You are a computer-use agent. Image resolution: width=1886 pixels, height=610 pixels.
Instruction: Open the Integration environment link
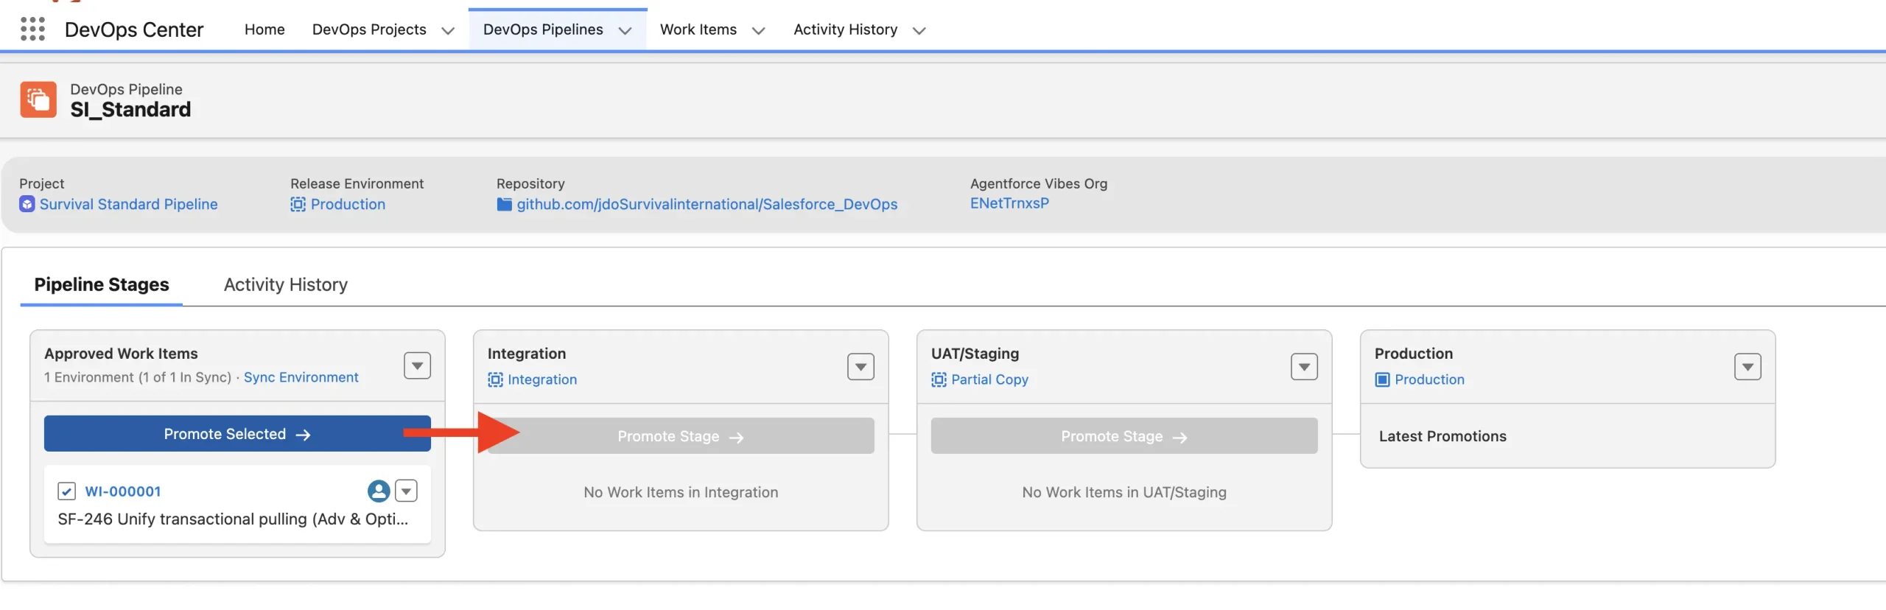point(542,379)
